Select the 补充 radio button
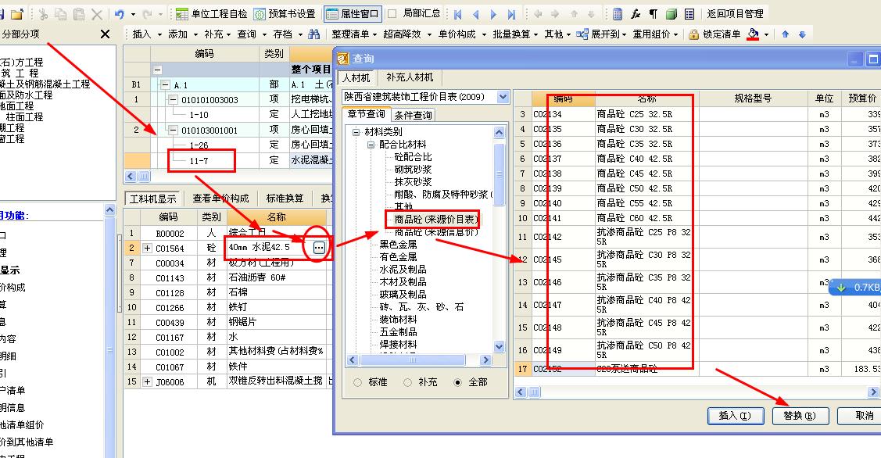 (408, 382)
